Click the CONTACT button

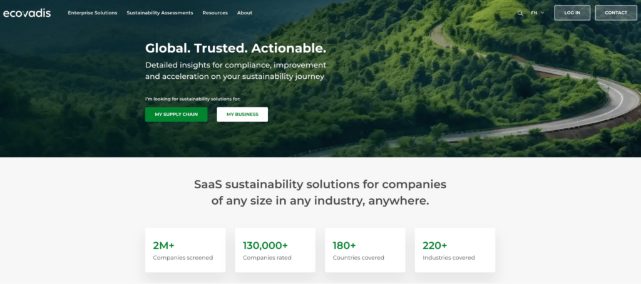(616, 13)
